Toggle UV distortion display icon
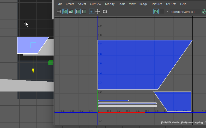Image resolution: width=206 pixels, height=128 pixels. click(x=71, y=11)
